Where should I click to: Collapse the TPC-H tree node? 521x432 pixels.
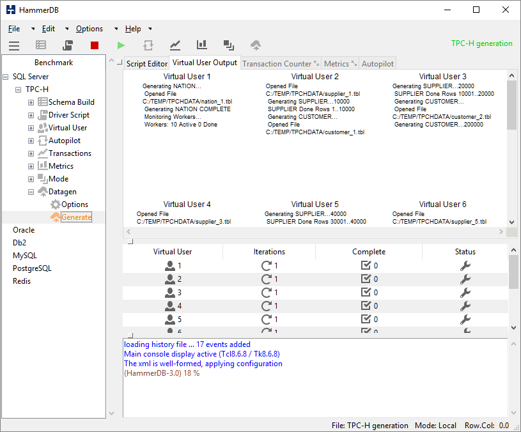coord(19,89)
